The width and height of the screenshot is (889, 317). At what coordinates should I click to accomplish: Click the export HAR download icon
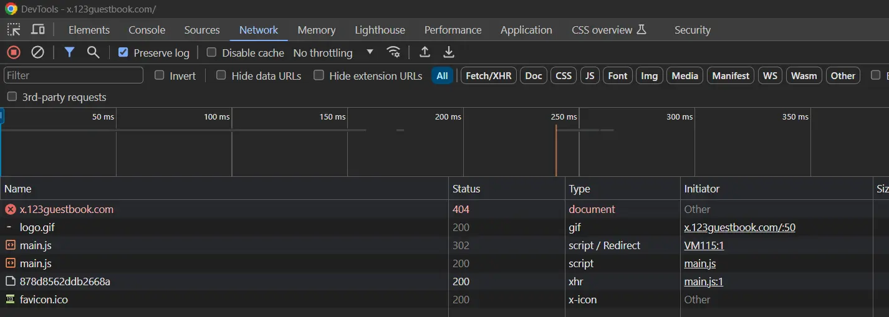[448, 52]
